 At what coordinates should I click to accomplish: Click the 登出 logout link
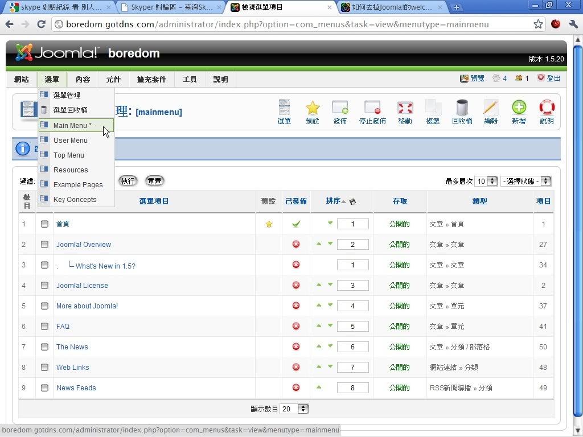pyautogui.click(x=549, y=78)
